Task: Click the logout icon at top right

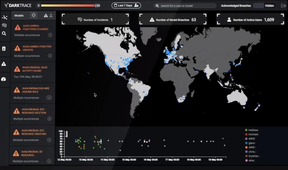Action: [283, 6]
